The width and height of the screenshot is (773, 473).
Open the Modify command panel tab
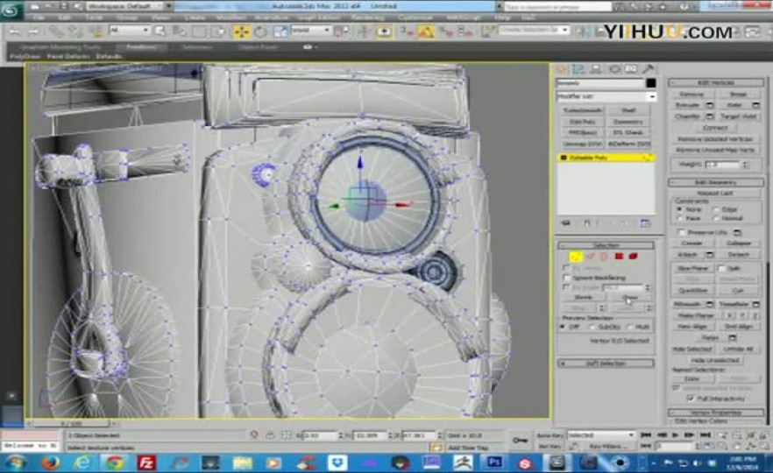click(578, 69)
